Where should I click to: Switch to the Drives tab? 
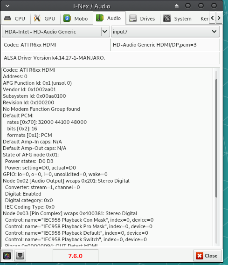click(x=143, y=18)
